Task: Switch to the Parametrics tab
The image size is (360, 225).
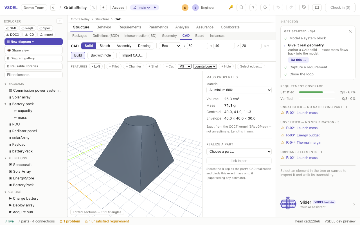Action: [158, 27]
